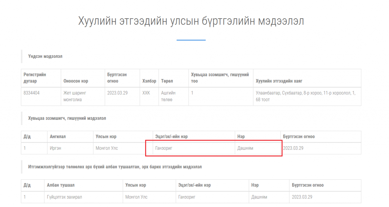The height and width of the screenshot is (207, 389).
Task: Click the Ангилал column header
Action: pyautogui.click(x=58, y=137)
